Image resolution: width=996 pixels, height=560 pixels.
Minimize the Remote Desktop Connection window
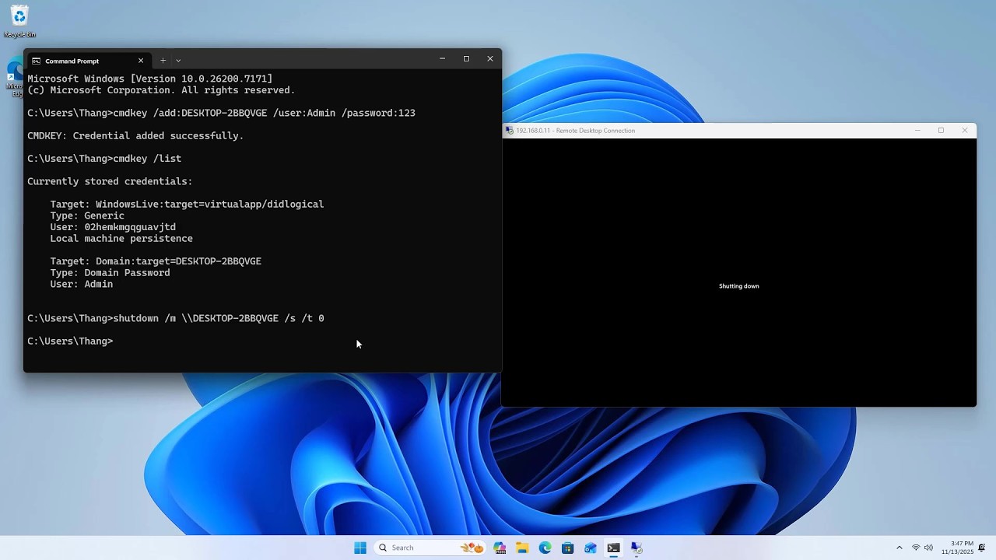click(x=917, y=131)
